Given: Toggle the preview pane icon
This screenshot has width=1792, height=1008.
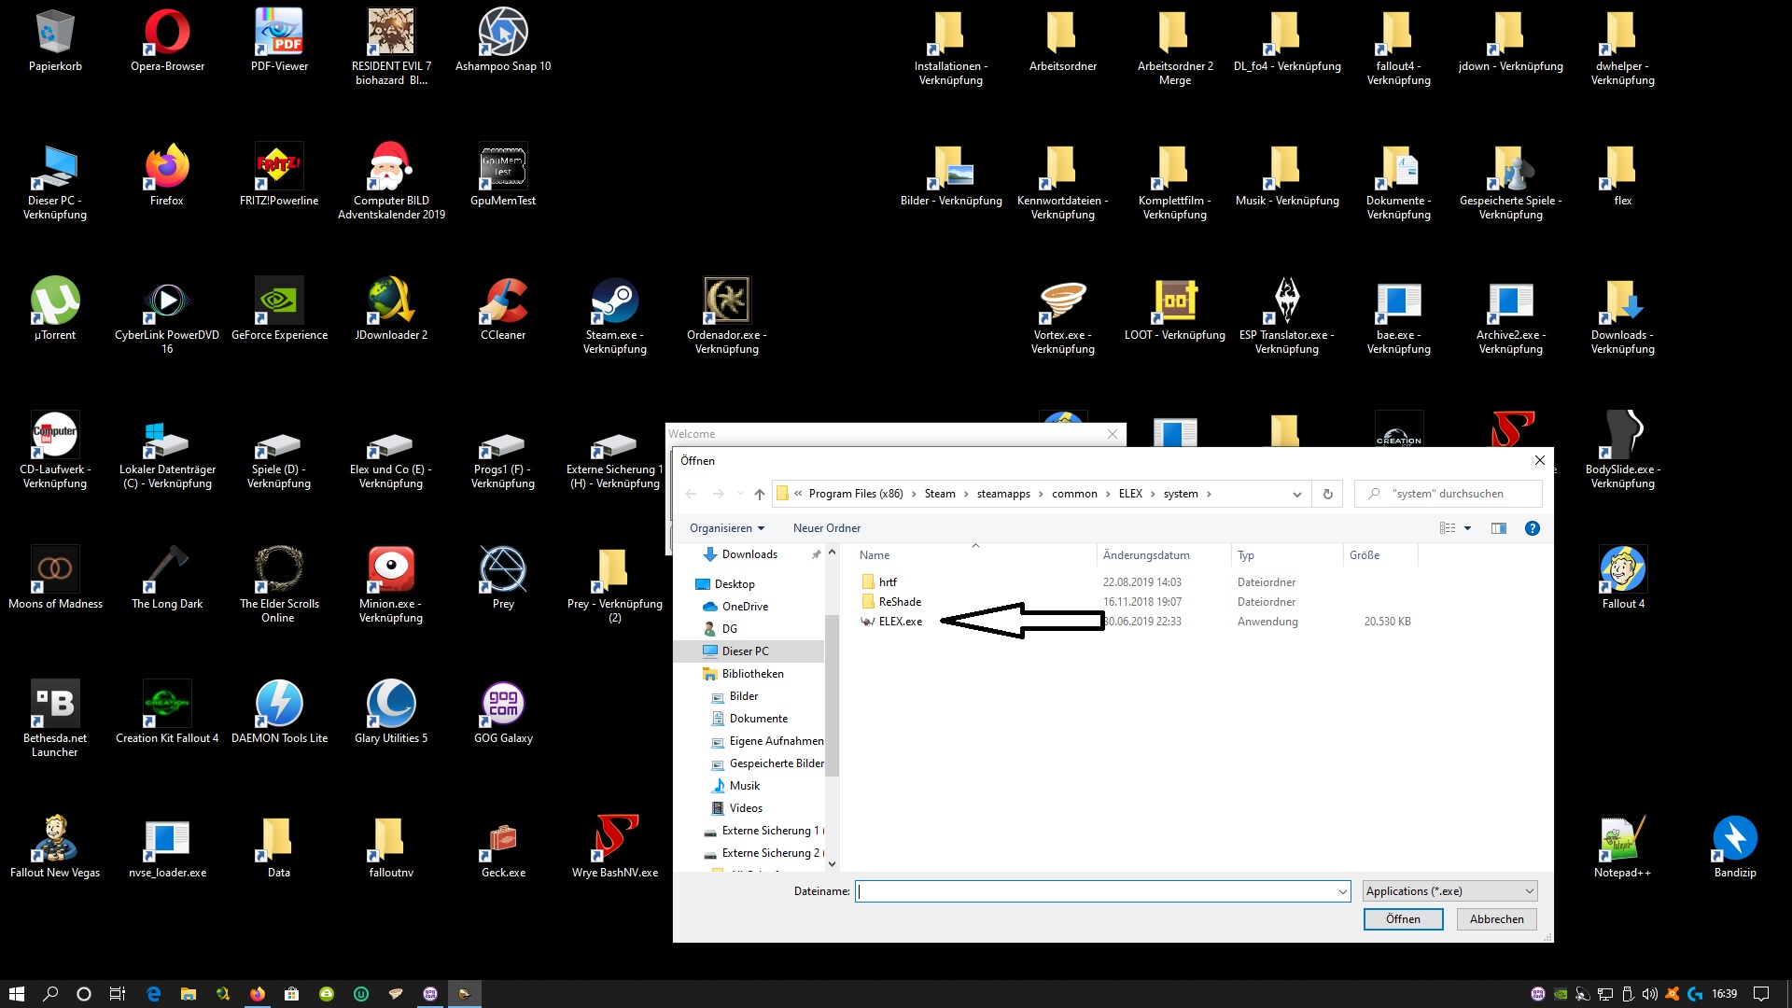Looking at the screenshot, I should pos(1498,528).
